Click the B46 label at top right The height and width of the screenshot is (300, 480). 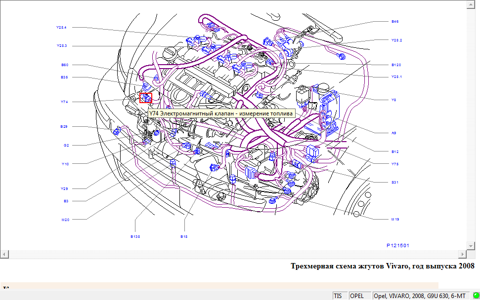point(395,22)
